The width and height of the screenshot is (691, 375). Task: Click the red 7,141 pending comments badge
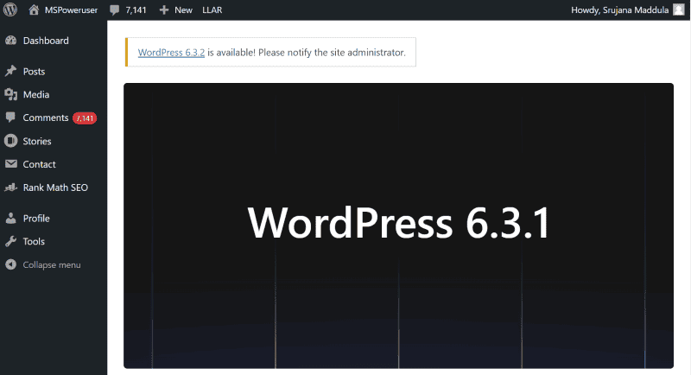coord(85,118)
